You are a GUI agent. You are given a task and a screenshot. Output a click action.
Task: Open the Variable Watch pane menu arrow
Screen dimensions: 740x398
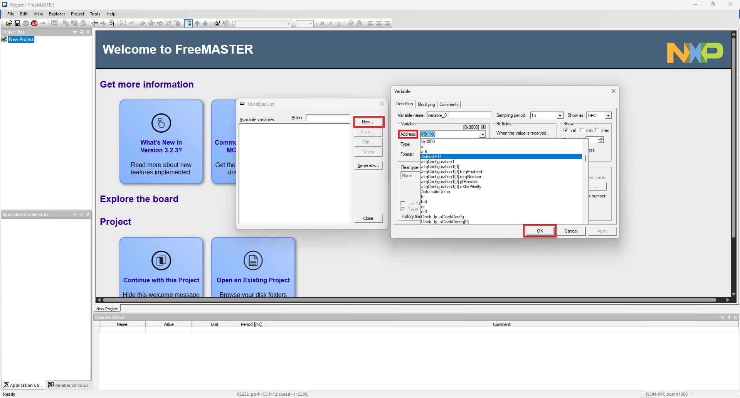[723, 317]
